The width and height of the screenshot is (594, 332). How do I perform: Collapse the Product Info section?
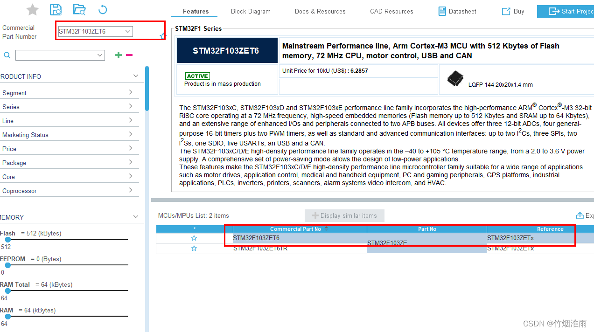click(x=136, y=76)
